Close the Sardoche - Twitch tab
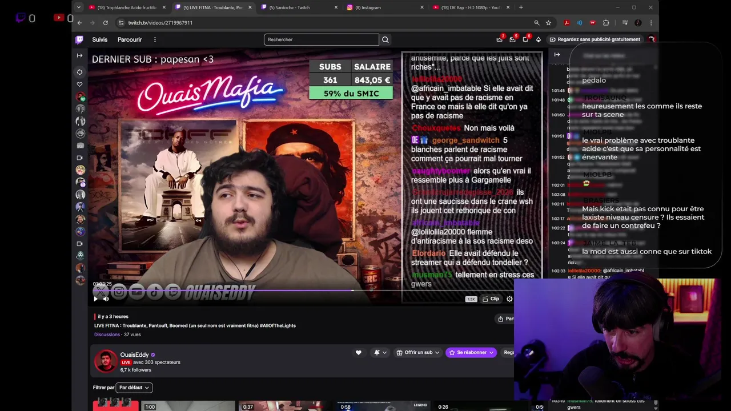 (336, 7)
